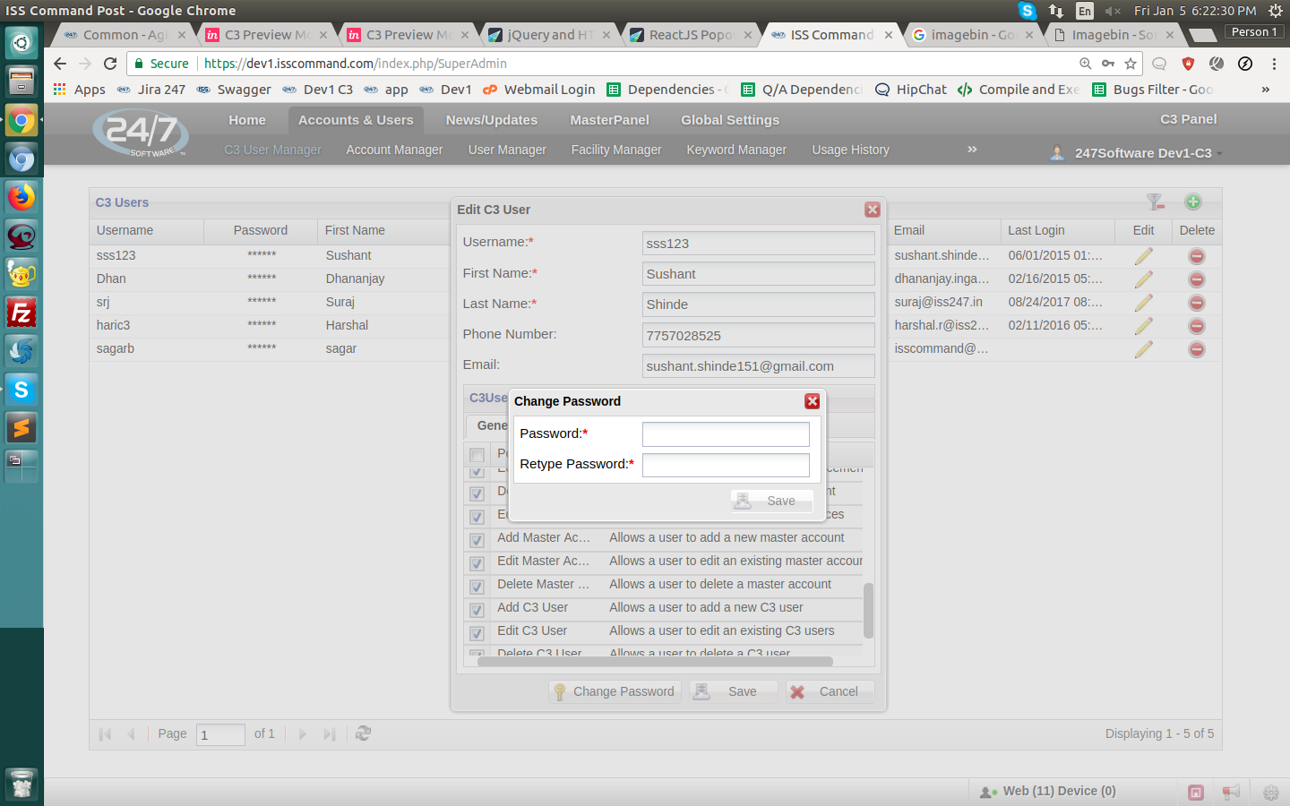Click the Phone Number field

tap(758, 335)
